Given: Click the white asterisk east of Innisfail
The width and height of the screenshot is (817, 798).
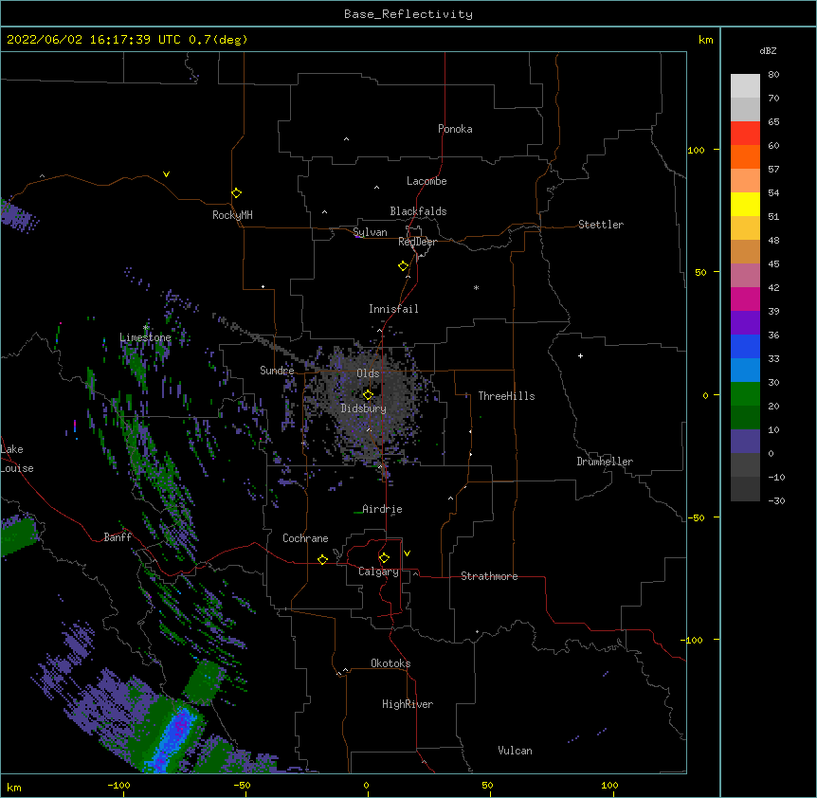Looking at the screenshot, I should point(476,287).
